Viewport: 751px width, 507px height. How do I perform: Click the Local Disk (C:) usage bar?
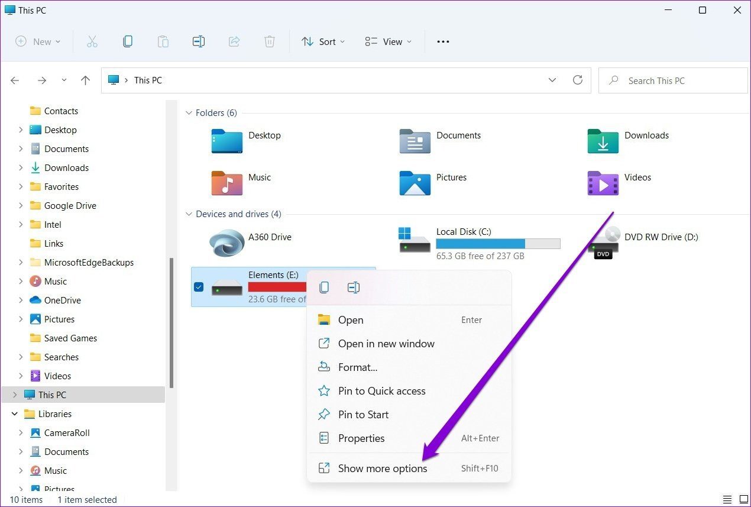click(498, 244)
